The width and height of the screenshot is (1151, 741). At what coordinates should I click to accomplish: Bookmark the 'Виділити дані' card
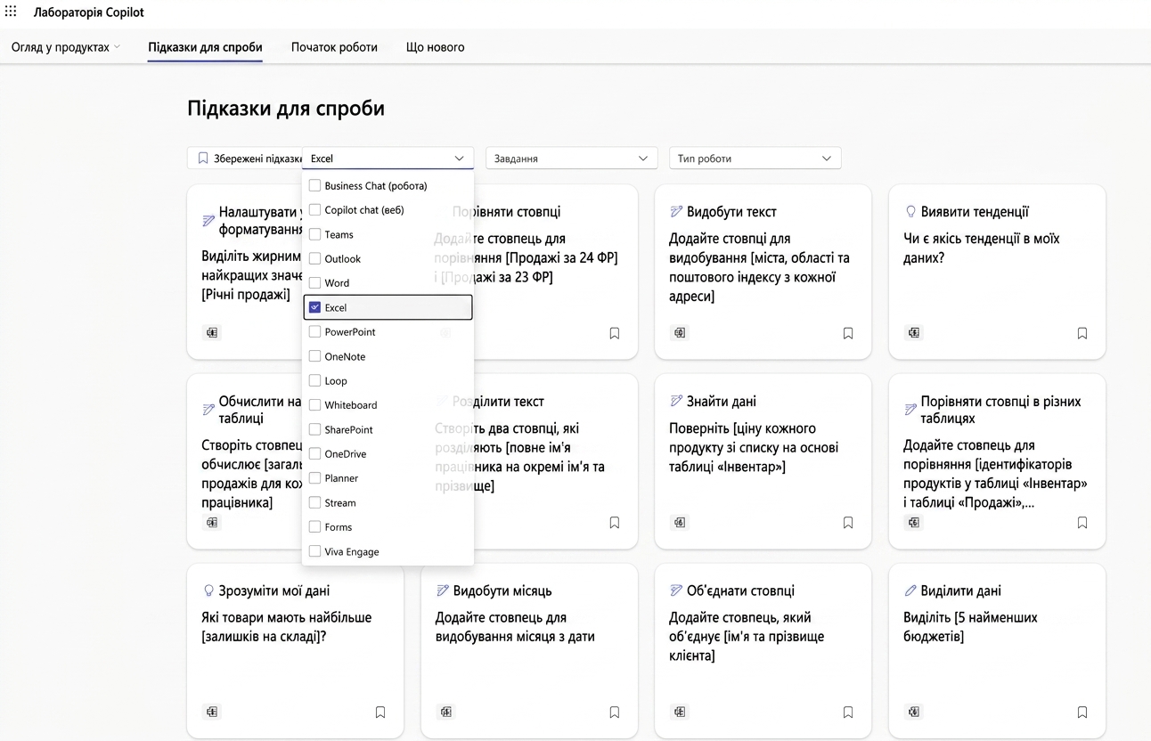(x=1082, y=712)
